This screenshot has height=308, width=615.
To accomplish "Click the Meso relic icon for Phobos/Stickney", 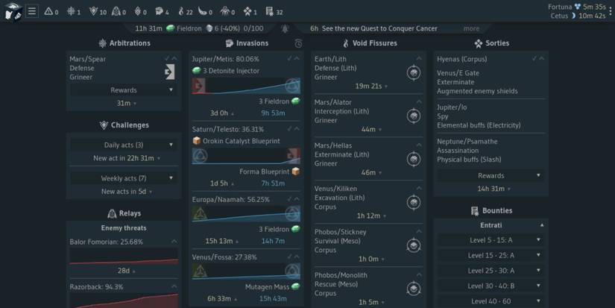I will click(x=414, y=245).
